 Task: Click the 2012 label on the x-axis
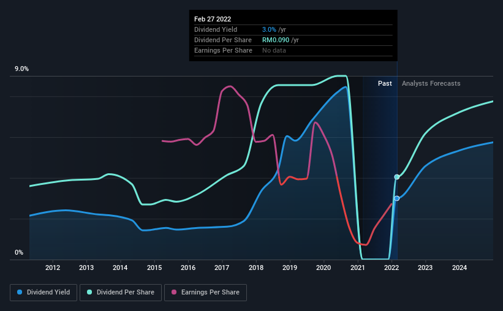[53, 268]
